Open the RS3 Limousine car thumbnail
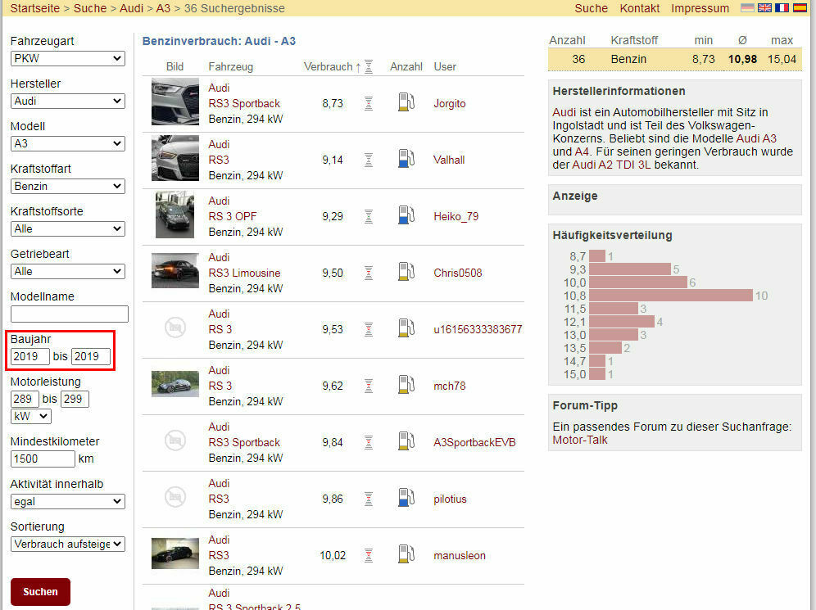The height and width of the screenshot is (610, 816). [x=175, y=271]
